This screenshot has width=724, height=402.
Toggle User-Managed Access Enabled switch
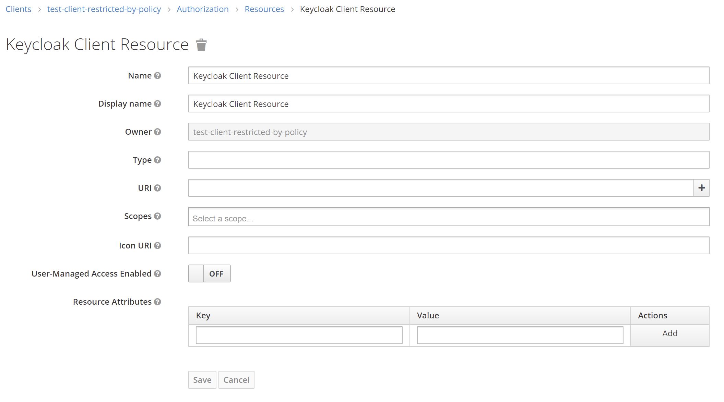click(x=209, y=273)
